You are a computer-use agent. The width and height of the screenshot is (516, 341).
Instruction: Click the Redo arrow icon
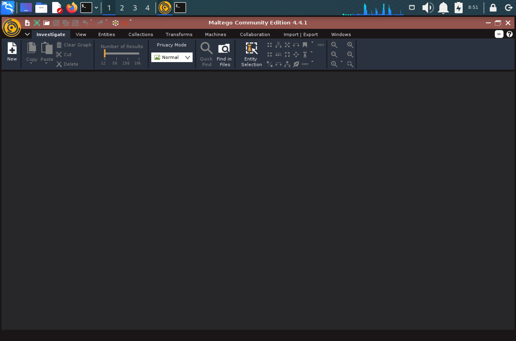100,23
